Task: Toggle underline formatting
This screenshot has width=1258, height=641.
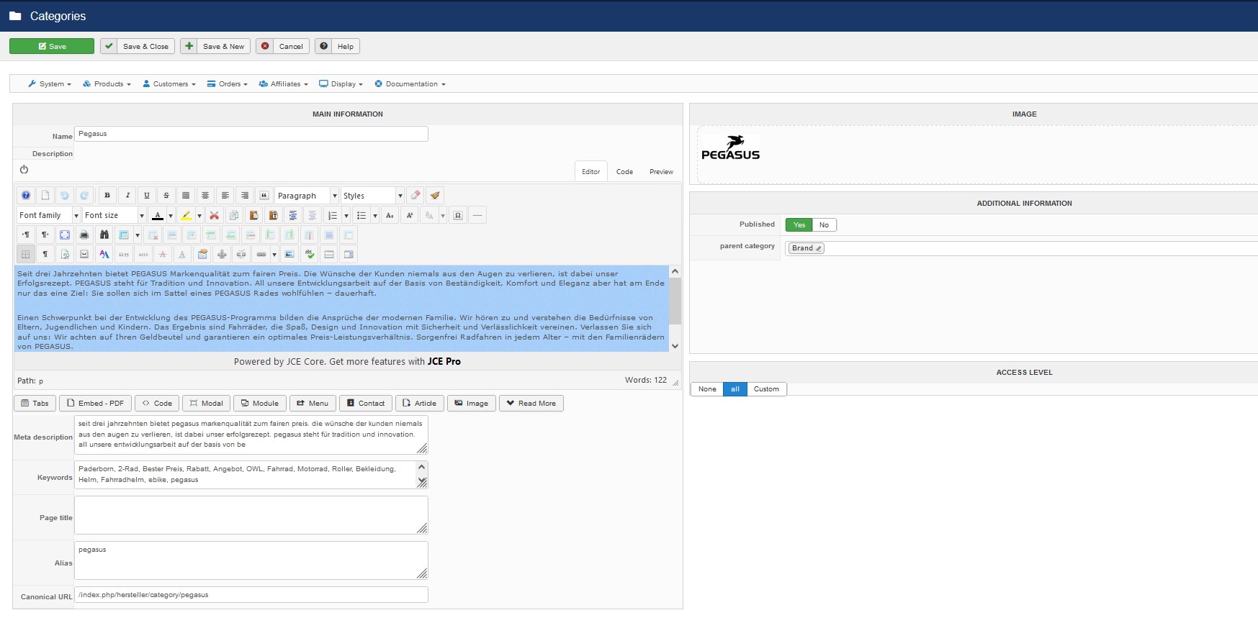Action: (146, 196)
